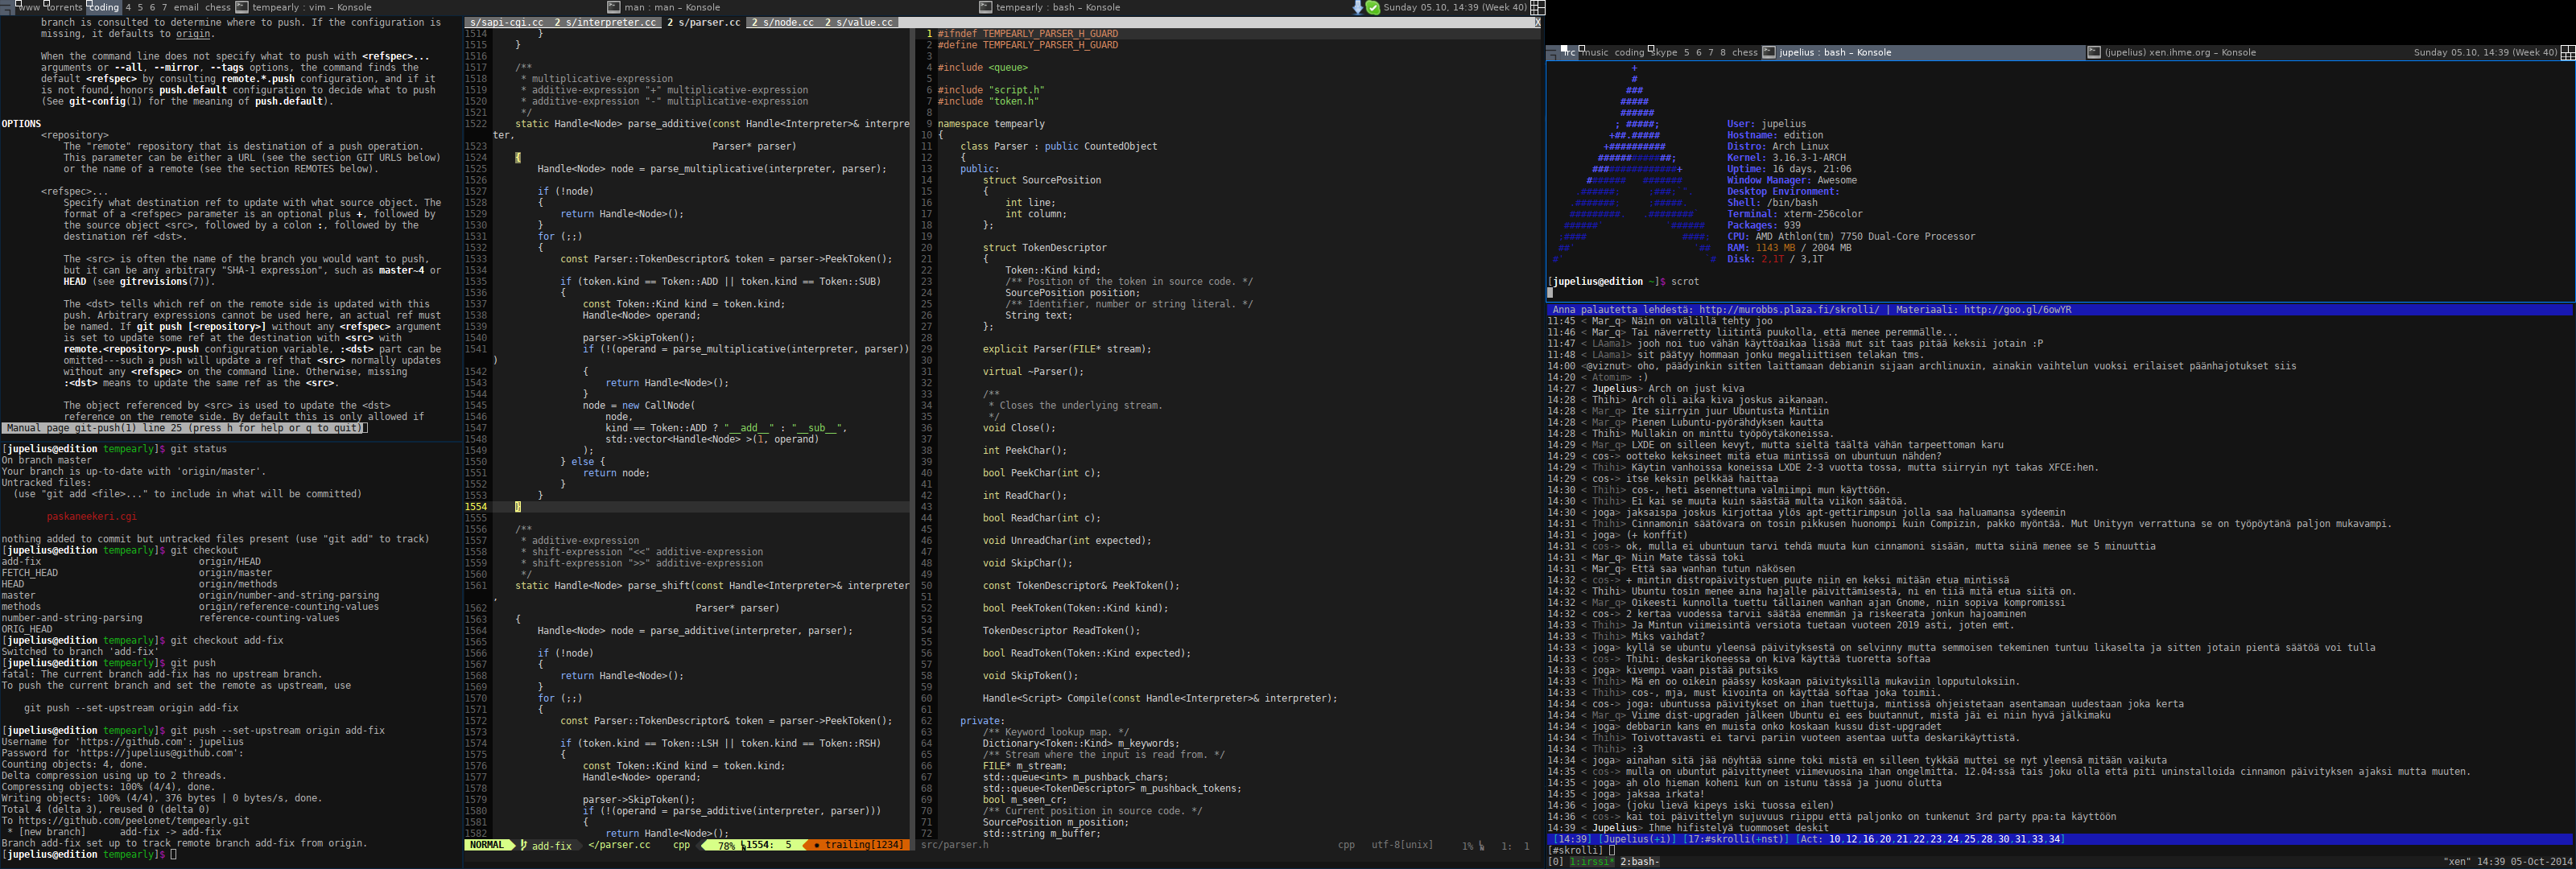This screenshot has height=869, width=2576.
Task: Click the right monitor layout grid icon
Action: click(x=2567, y=52)
